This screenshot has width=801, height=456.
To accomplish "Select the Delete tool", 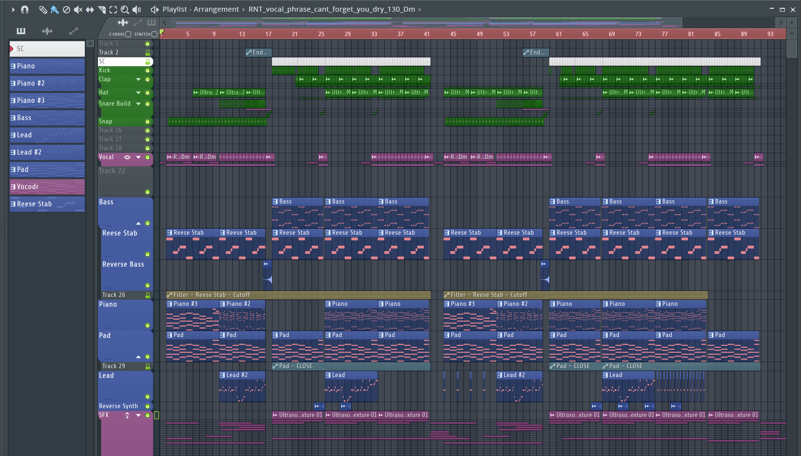I will [x=66, y=10].
